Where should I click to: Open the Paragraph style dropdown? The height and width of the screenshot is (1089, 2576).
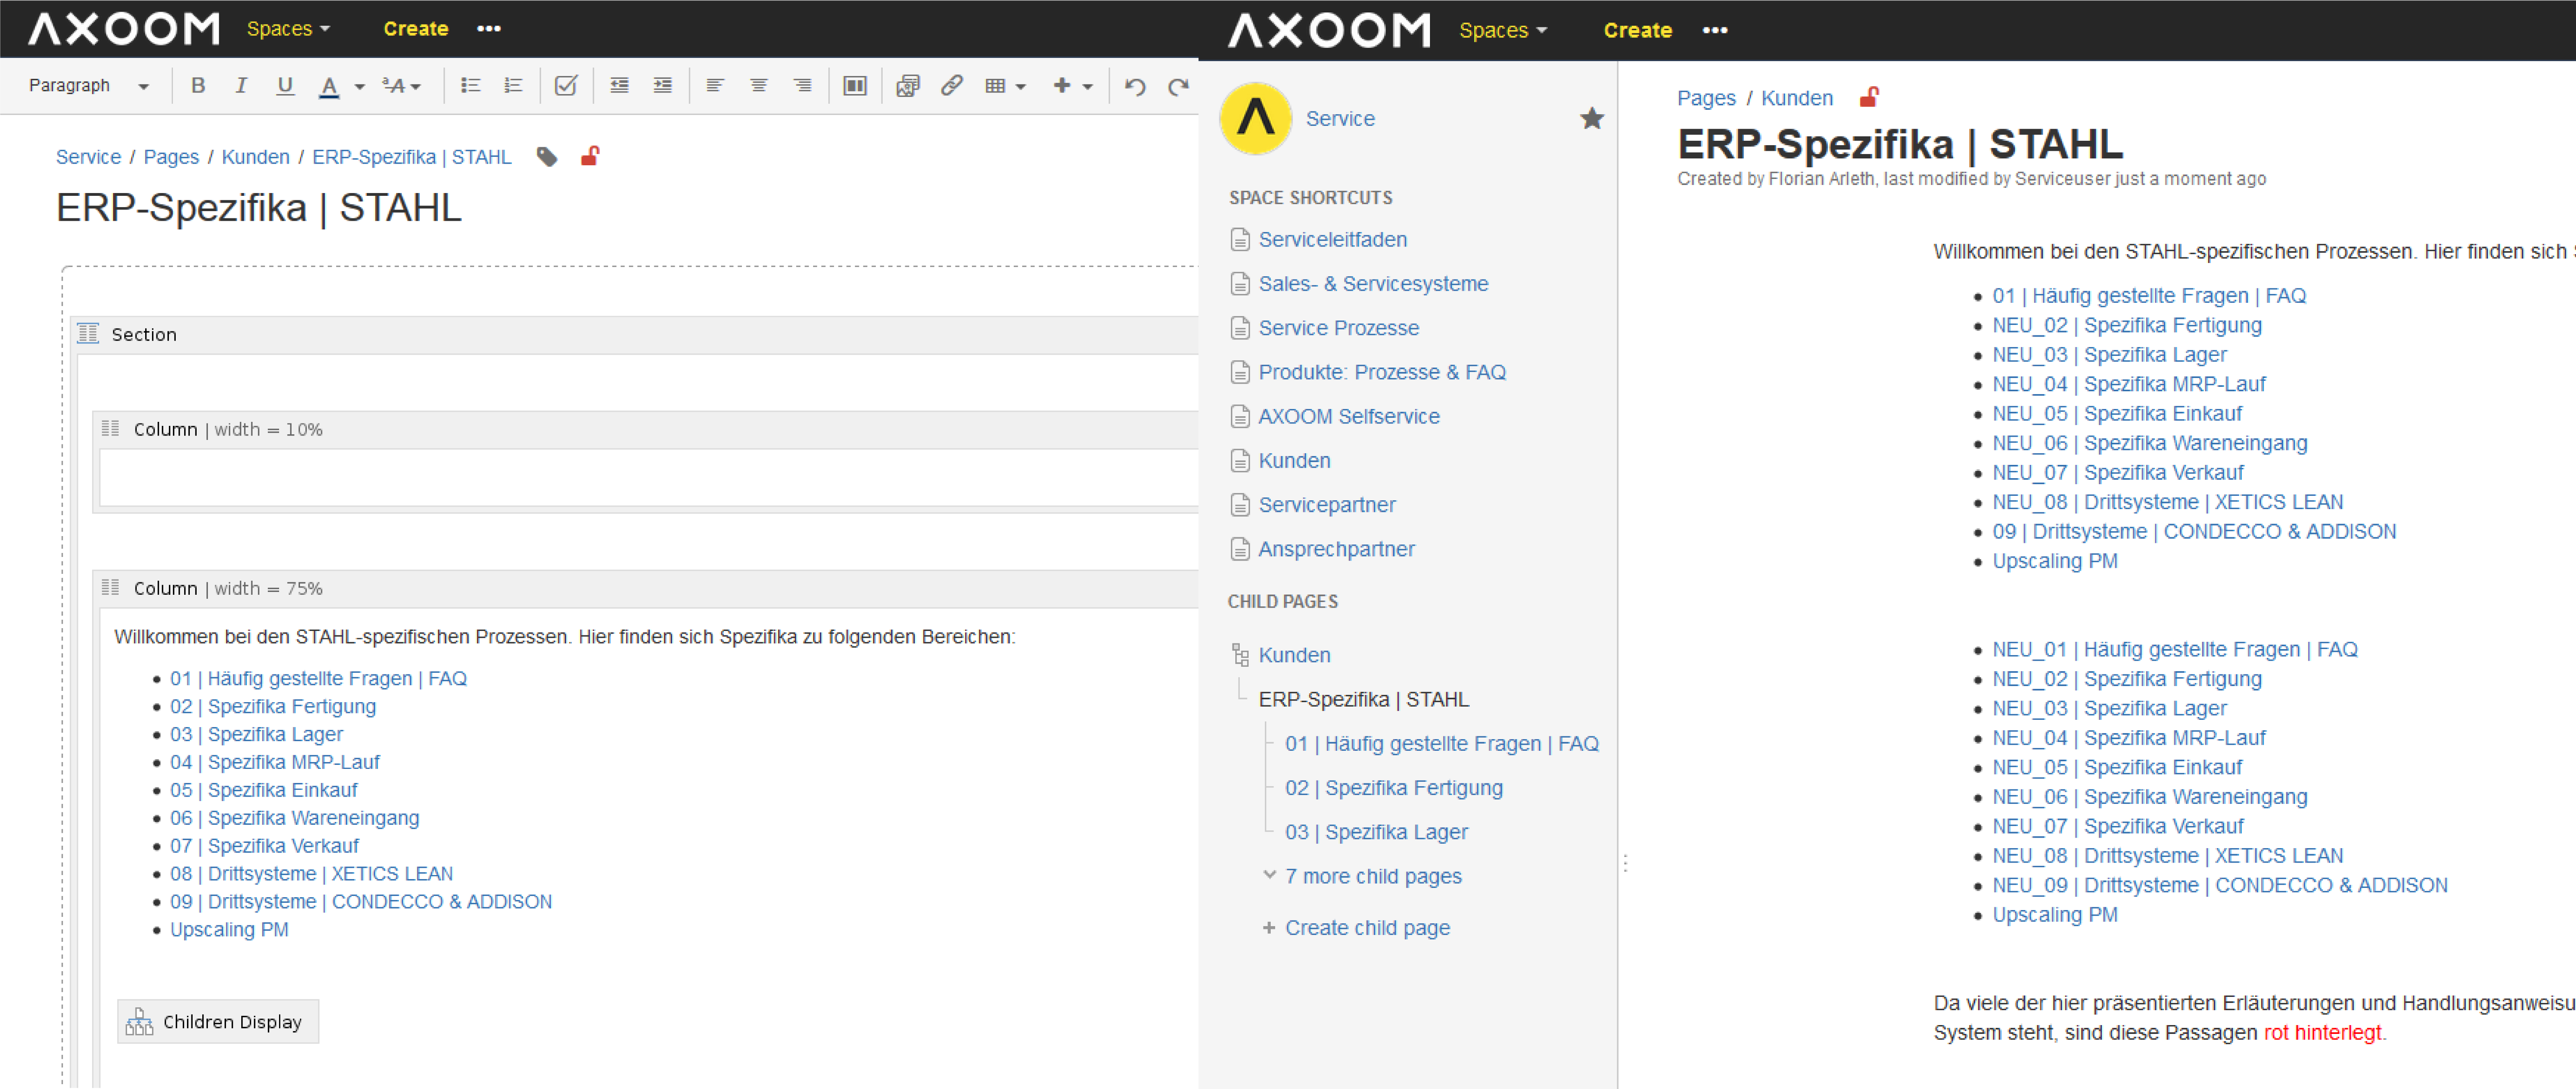coord(89,86)
